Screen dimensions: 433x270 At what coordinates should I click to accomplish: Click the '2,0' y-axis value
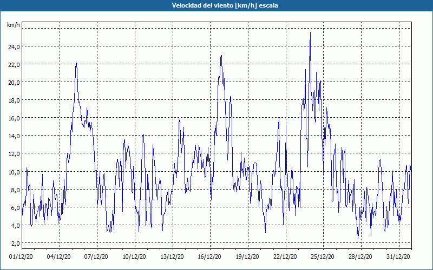[x=15, y=244]
